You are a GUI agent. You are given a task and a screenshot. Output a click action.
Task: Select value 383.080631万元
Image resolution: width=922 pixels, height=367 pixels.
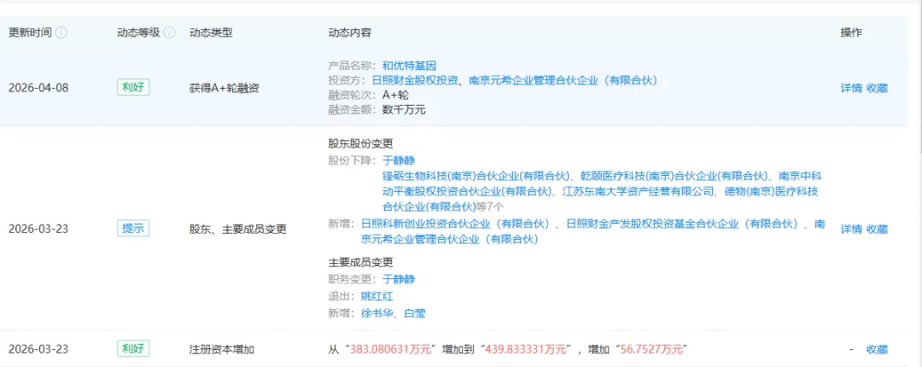392,349
